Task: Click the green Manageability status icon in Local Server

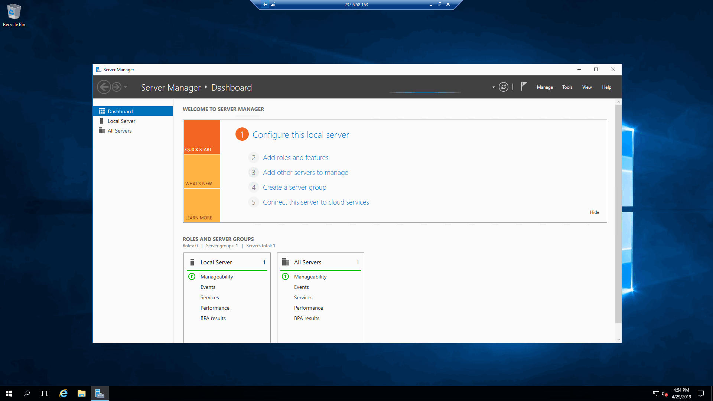Action: click(192, 277)
